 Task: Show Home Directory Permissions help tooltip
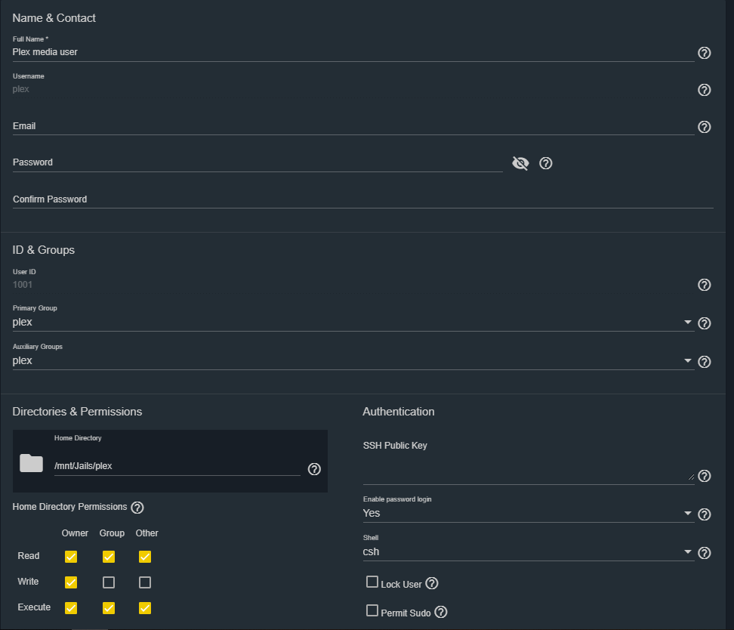(x=137, y=508)
